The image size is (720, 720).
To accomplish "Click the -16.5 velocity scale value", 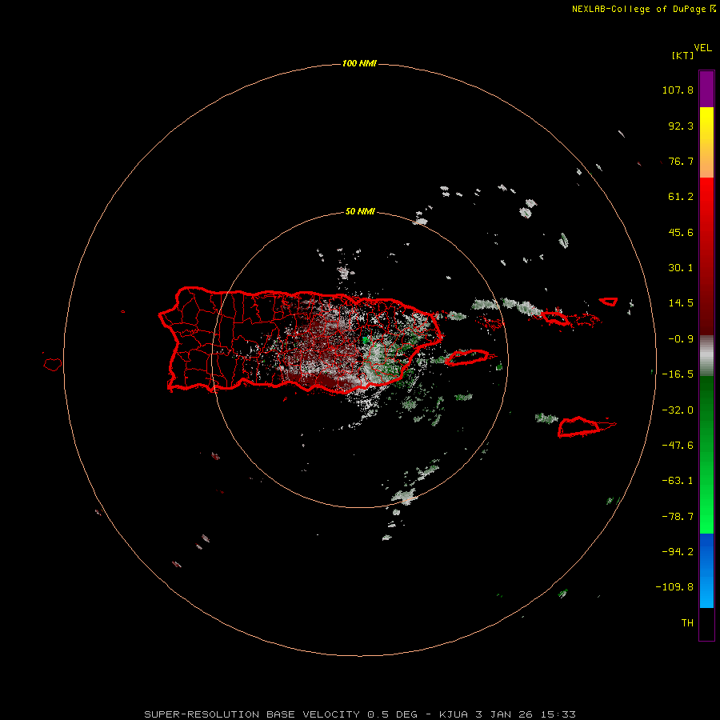I will click(678, 374).
